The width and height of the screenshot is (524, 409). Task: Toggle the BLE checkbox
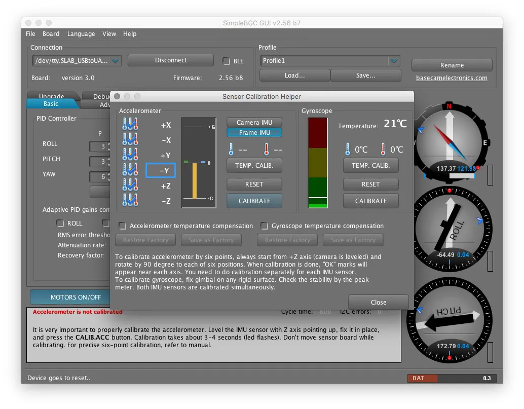(x=227, y=61)
